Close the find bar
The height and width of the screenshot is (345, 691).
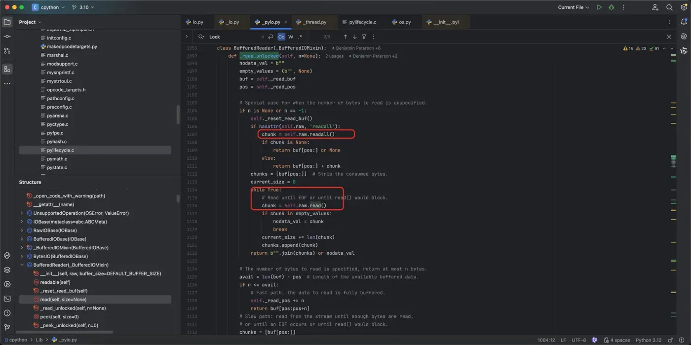pos(669,37)
